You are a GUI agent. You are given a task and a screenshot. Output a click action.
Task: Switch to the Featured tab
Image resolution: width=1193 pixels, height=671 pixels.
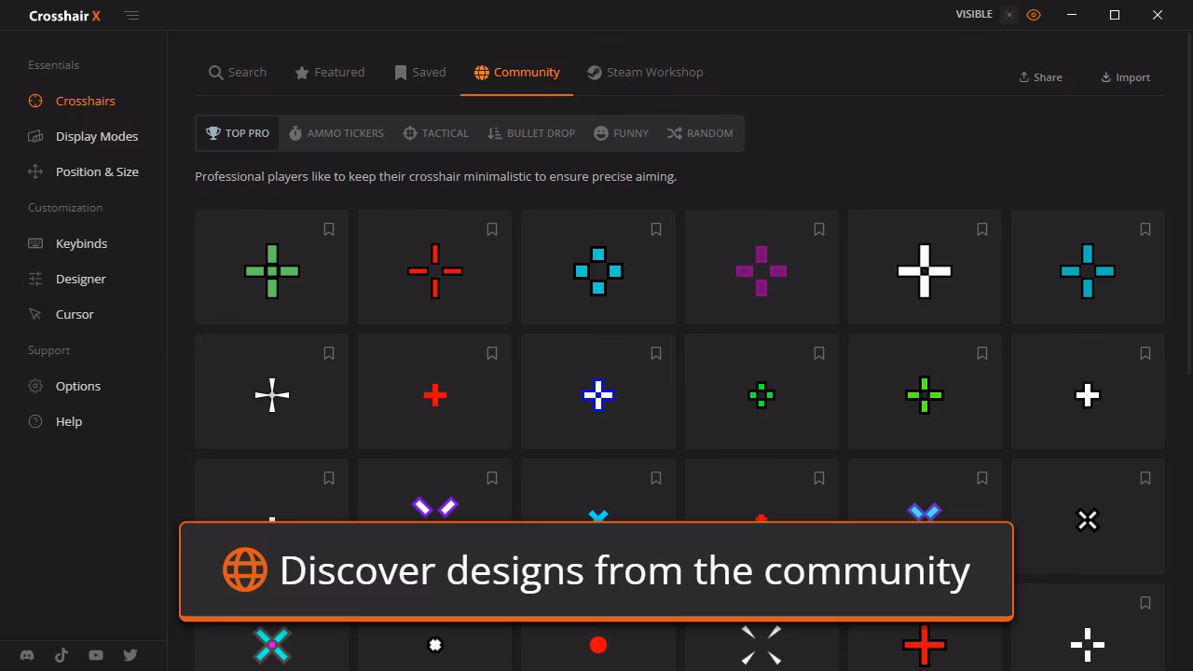pos(330,73)
